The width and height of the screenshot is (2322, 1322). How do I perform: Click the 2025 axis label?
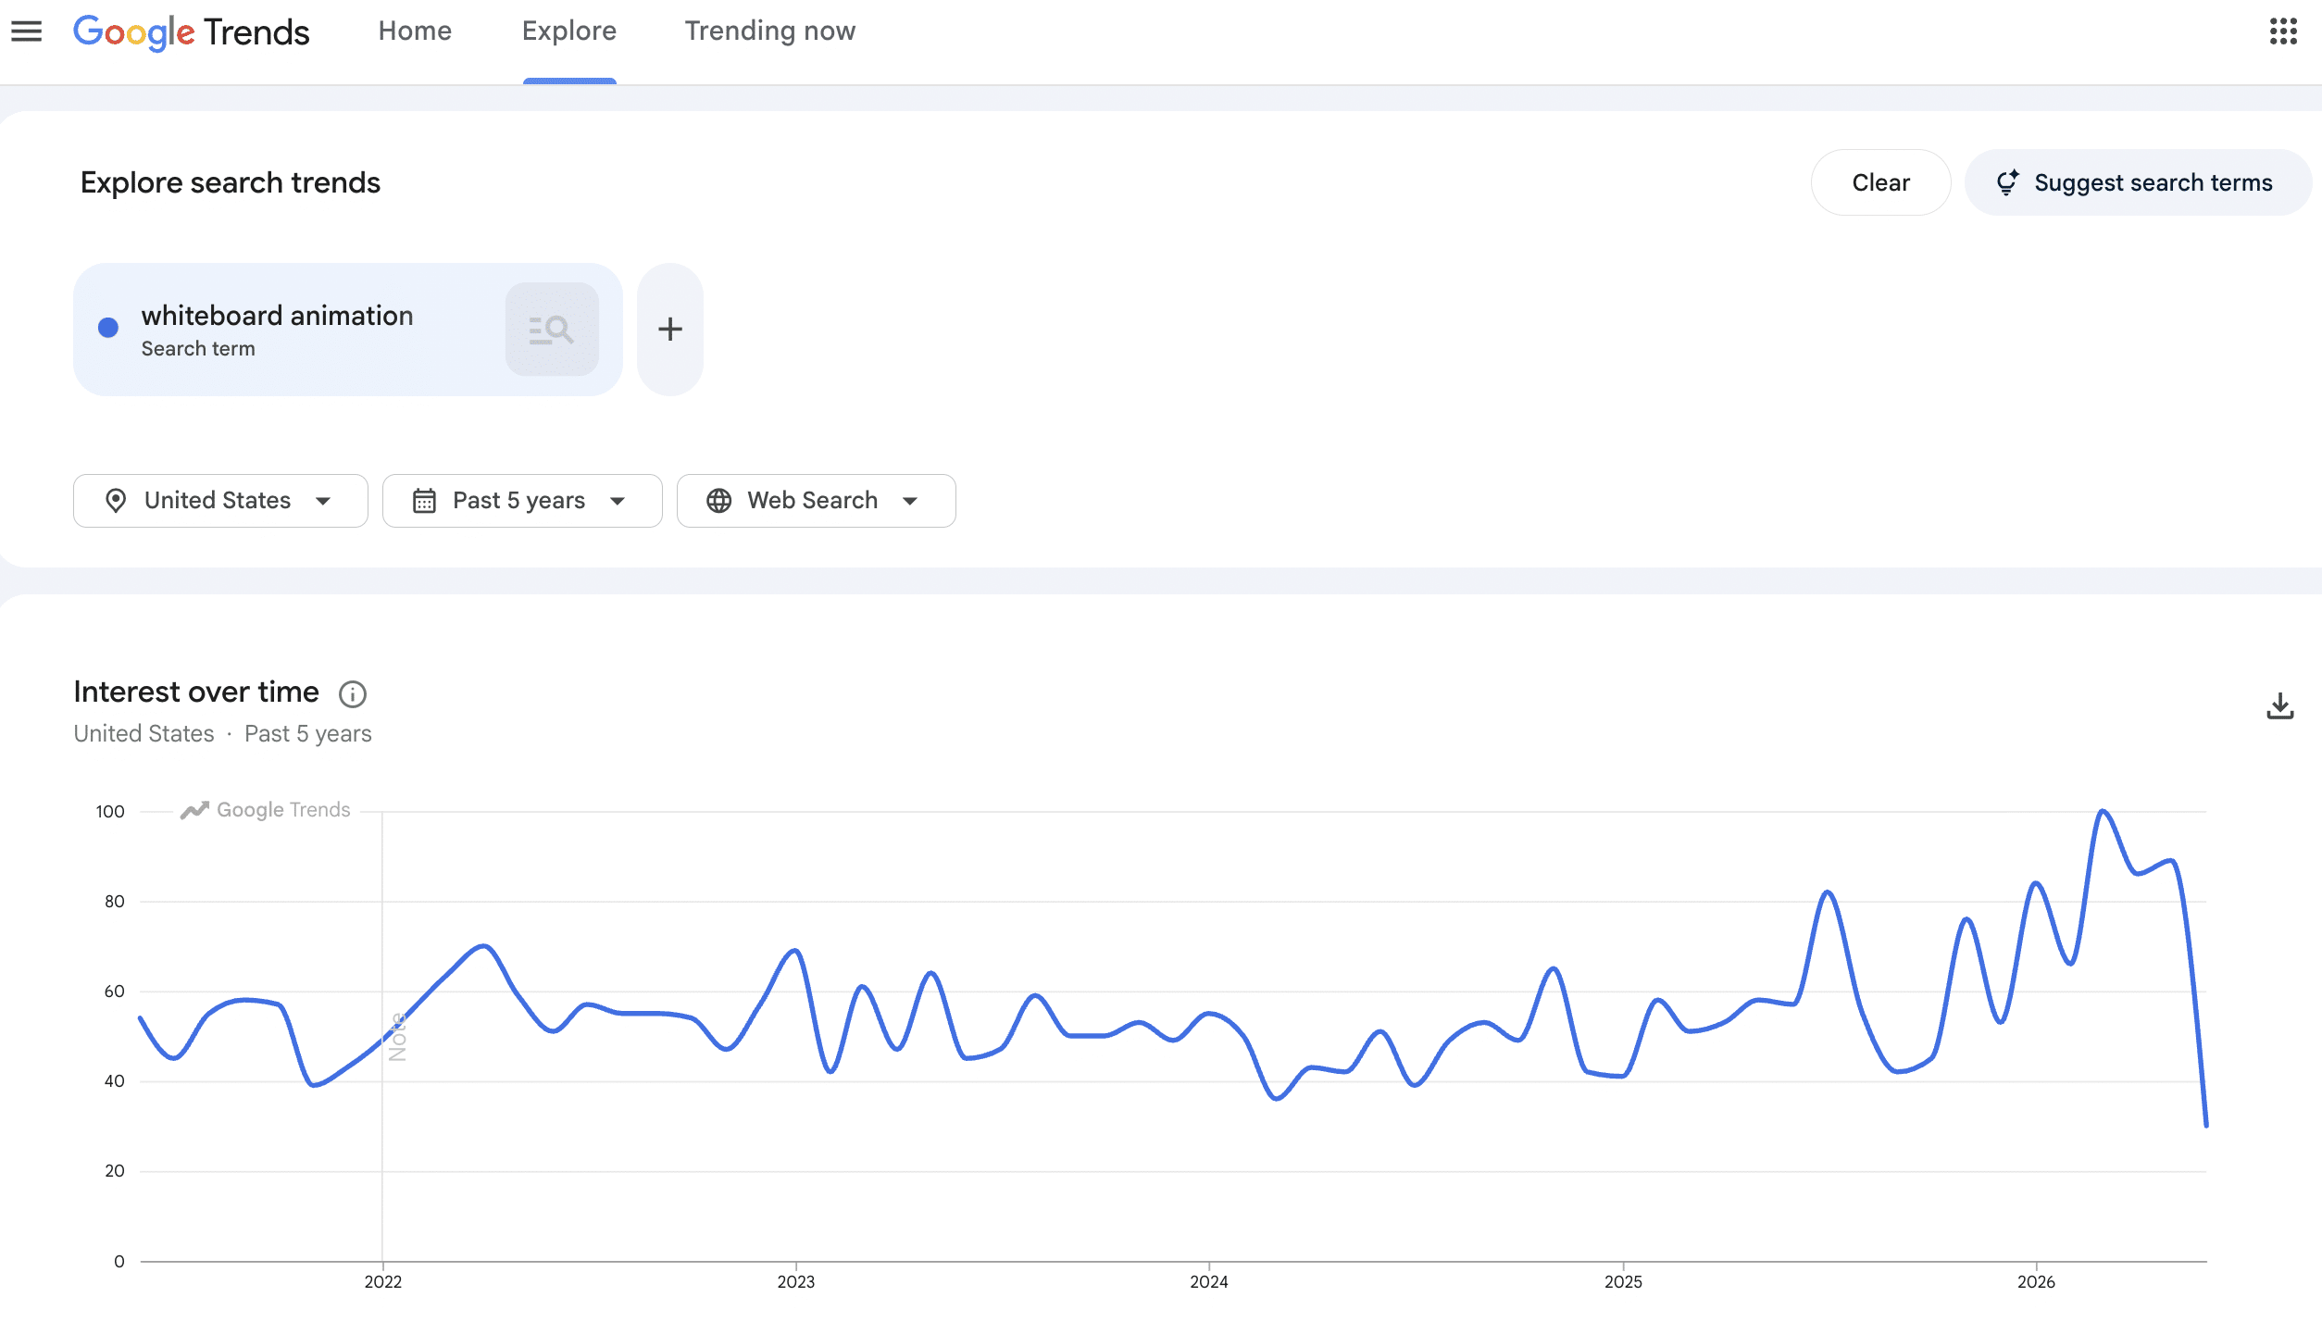click(1623, 1282)
